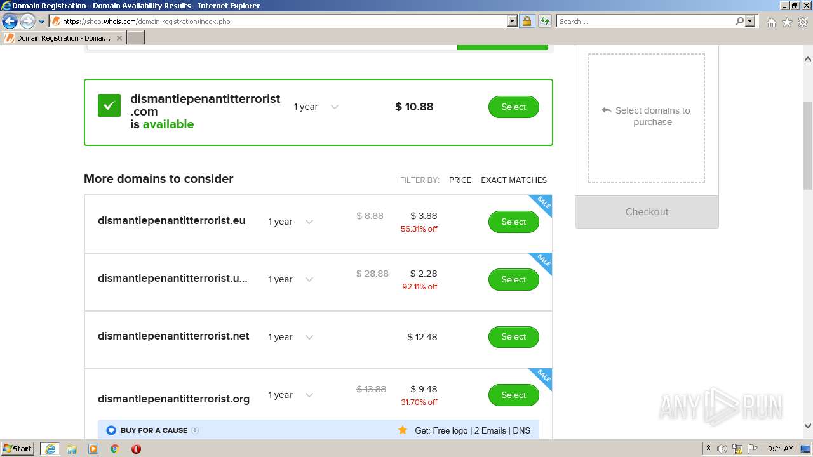The width and height of the screenshot is (813, 457).
Task: Click the refresh icon in address bar
Action: click(x=544, y=21)
